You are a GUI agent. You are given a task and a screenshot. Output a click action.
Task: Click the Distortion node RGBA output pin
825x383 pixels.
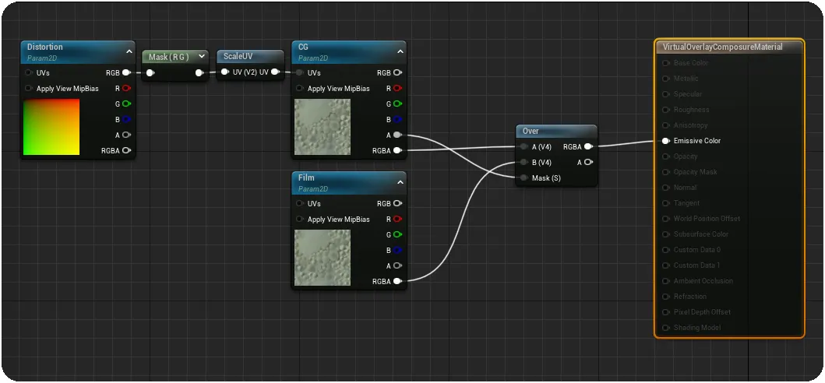point(126,150)
